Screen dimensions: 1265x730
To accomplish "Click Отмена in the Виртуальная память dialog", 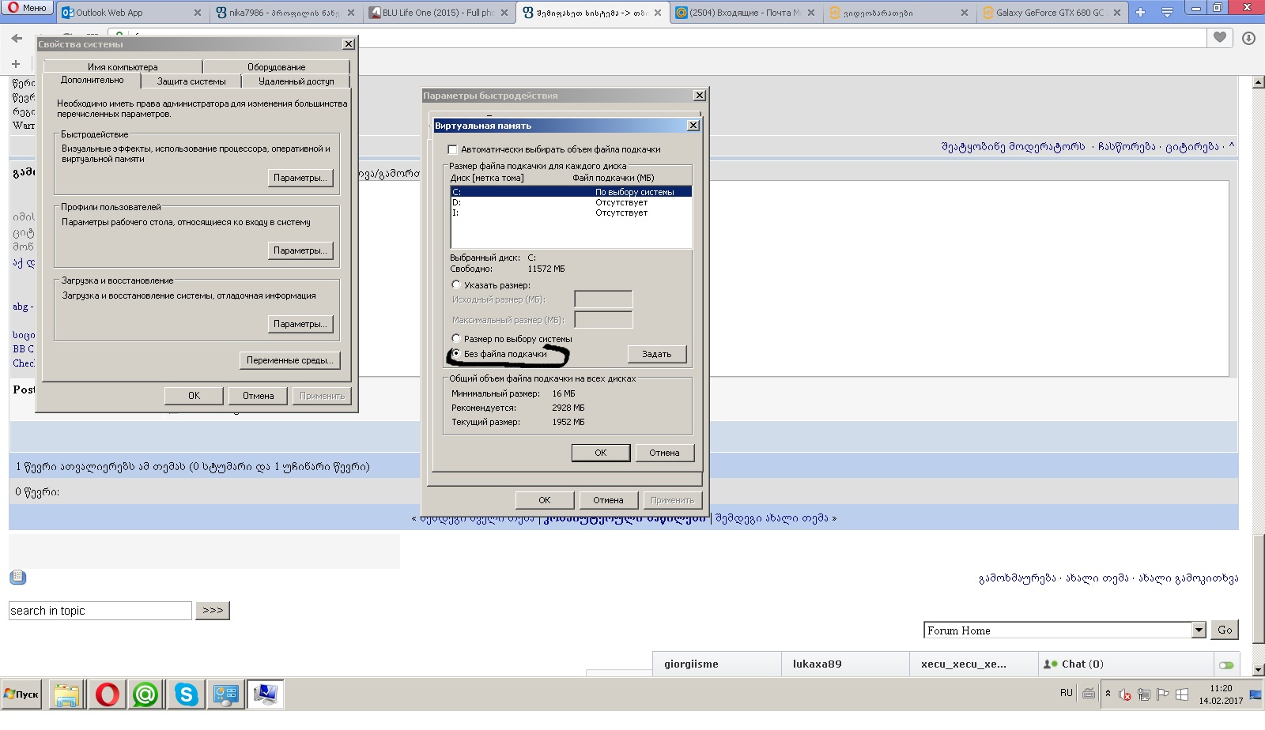I will coord(665,453).
